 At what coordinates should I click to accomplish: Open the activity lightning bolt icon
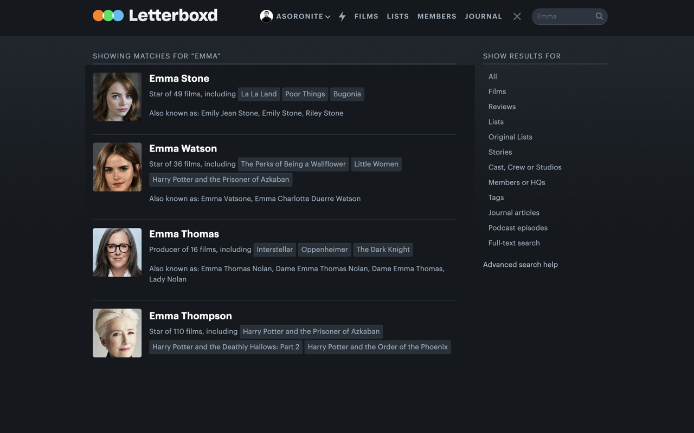point(342,16)
